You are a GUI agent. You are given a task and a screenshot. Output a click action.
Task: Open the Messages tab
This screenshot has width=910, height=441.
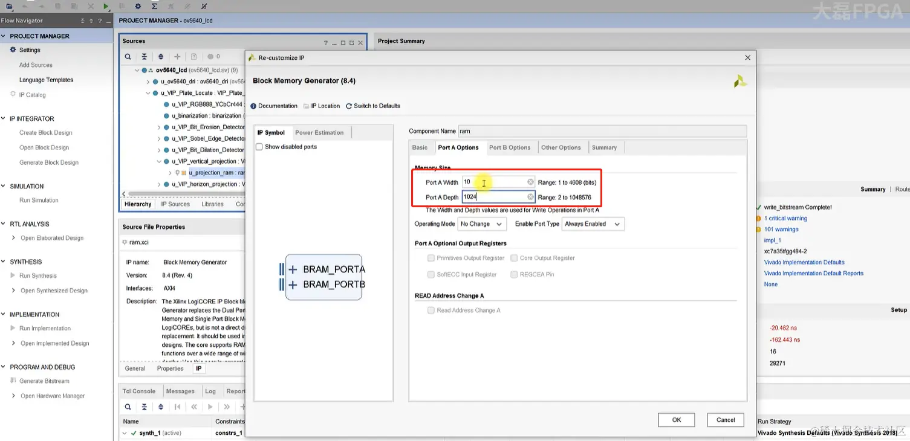click(180, 391)
